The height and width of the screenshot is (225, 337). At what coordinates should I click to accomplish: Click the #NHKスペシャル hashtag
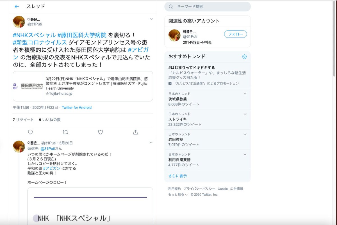pos(34,35)
